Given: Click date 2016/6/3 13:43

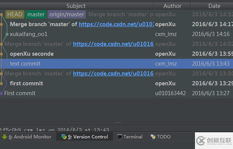Looking at the screenshot, I should [x=211, y=64].
